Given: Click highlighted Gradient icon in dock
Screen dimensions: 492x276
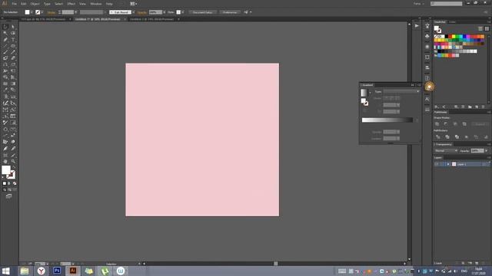Looking at the screenshot, I should (x=429, y=87).
